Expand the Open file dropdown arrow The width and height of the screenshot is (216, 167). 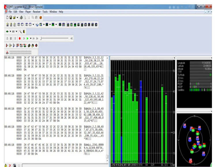(17, 18)
